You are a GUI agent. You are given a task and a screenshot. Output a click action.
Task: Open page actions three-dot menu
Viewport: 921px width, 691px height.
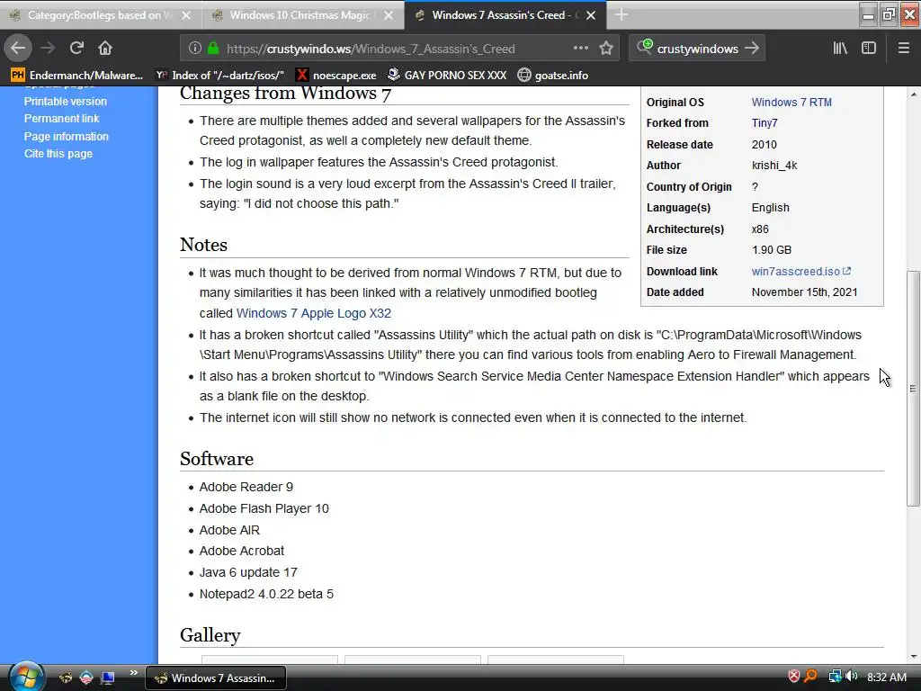580,48
